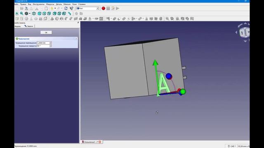Close the Безымянный document tab
Screen dimensions: 264x148
tap(100, 142)
